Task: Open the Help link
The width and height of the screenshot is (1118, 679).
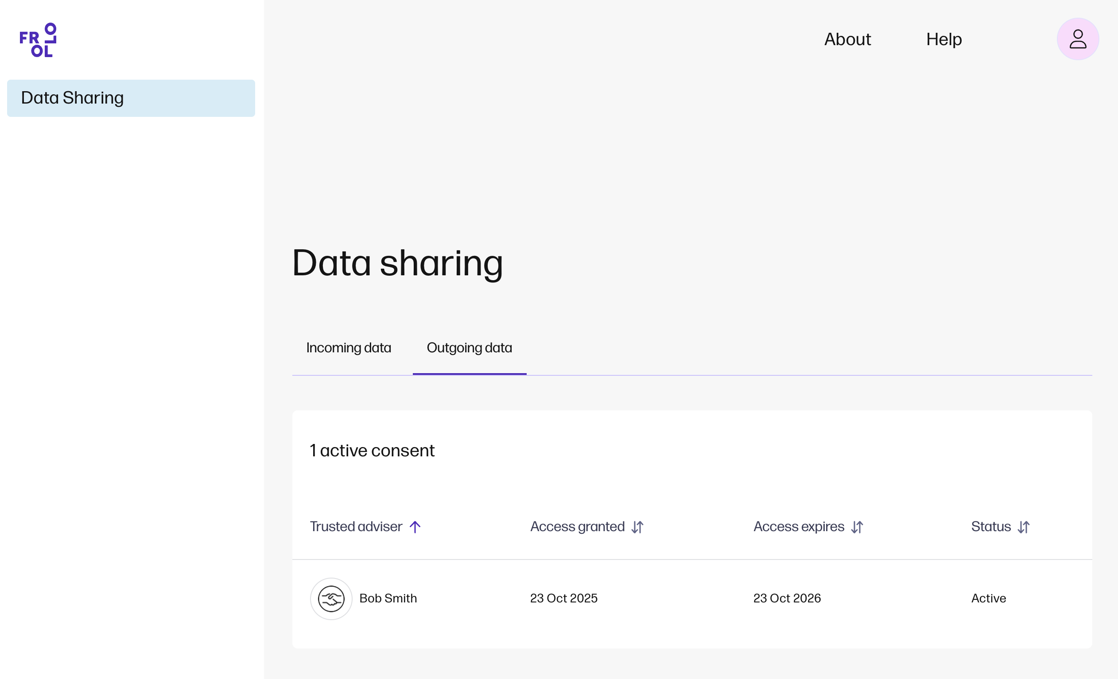Action: [944, 39]
